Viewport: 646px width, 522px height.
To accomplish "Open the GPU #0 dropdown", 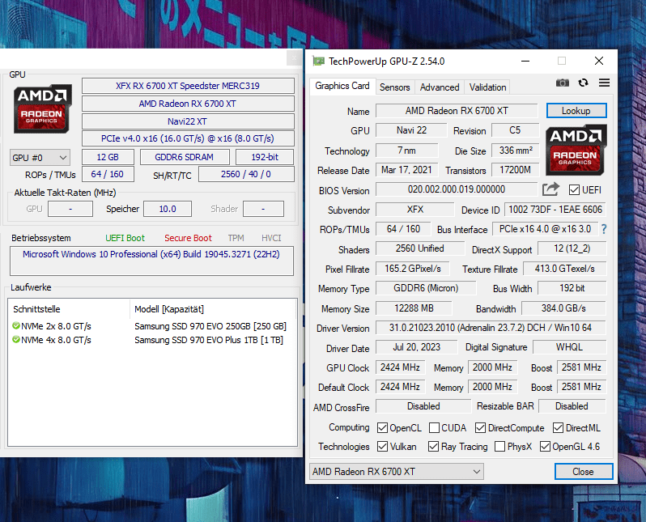I will click(40, 157).
